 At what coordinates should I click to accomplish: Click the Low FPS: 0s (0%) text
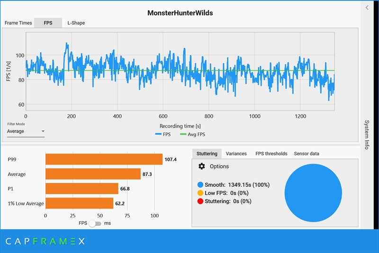pyautogui.click(x=226, y=193)
